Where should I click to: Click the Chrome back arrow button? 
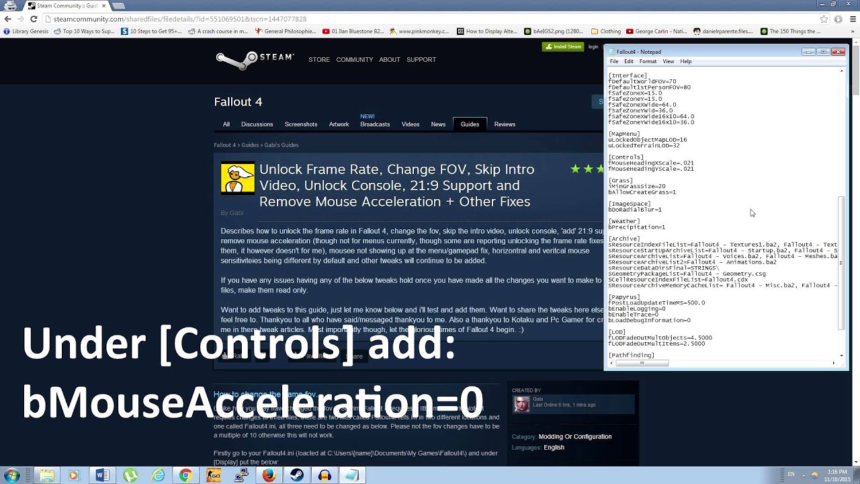click(7, 19)
